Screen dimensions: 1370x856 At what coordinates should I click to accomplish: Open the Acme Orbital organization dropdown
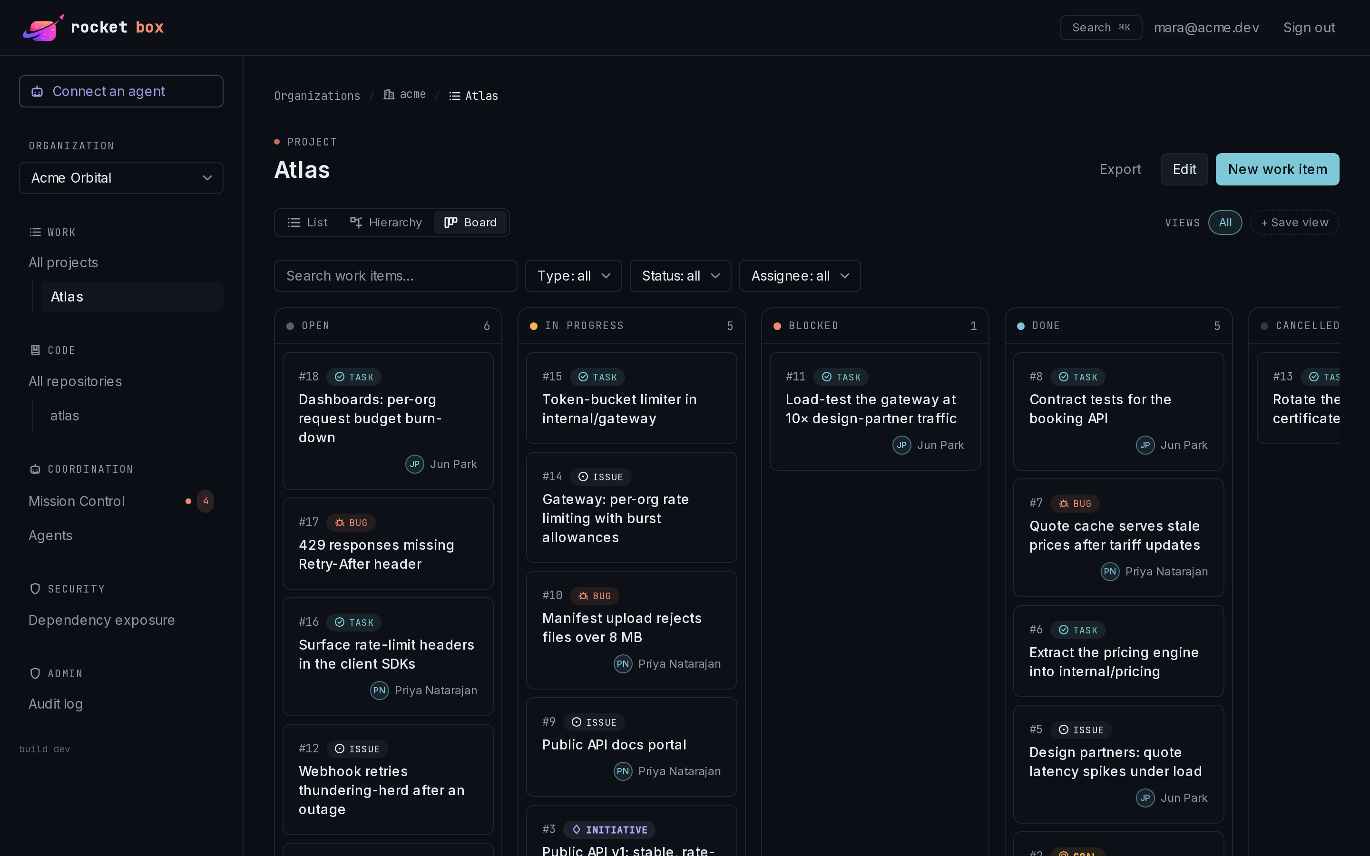point(121,178)
